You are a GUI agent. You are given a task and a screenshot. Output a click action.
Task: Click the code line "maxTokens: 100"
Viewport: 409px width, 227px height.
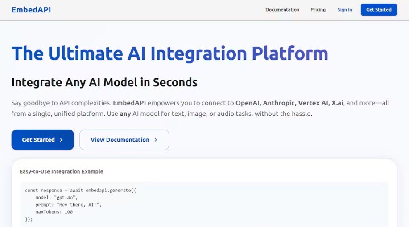[x=54, y=212]
